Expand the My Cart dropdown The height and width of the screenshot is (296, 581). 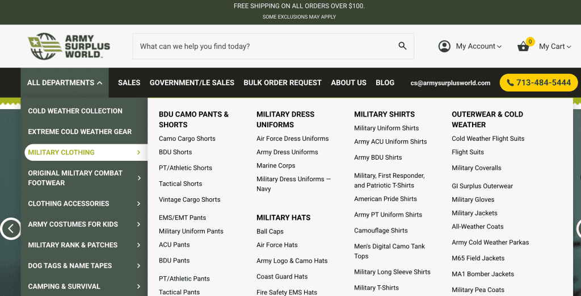[555, 47]
